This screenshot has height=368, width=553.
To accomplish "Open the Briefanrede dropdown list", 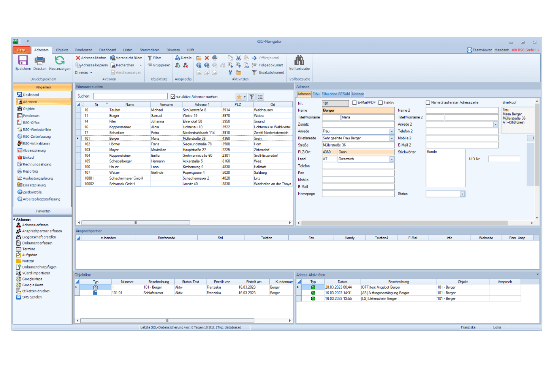I will click(x=392, y=139).
